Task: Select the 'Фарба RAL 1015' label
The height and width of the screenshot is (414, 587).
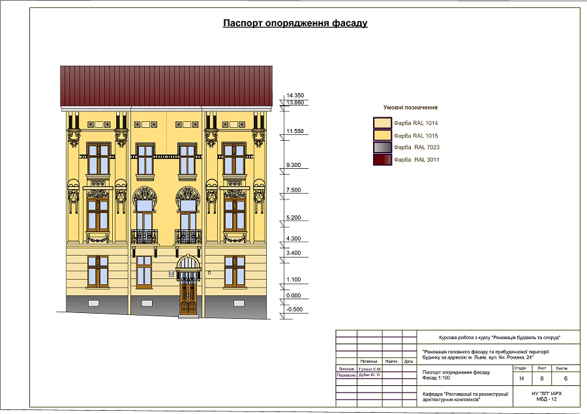Action: tap(416, 136)
